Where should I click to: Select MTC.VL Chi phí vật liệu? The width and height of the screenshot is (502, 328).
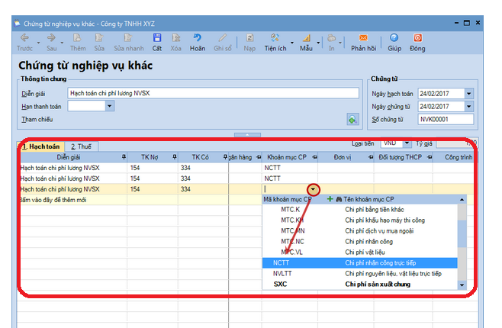coord(360,252)
